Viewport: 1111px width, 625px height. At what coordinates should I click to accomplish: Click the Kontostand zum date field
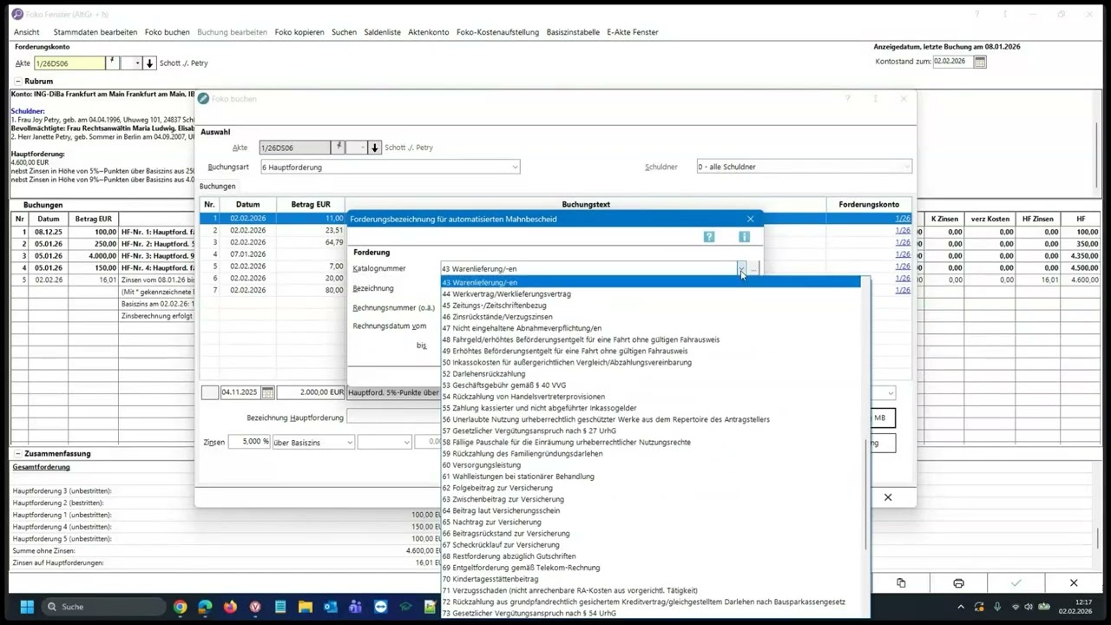click(x=953, y=62)
